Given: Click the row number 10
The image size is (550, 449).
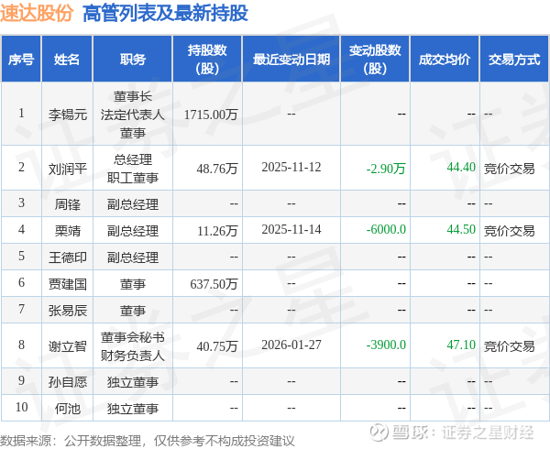Looking at the screenshot, I should (x=21, y=407).
